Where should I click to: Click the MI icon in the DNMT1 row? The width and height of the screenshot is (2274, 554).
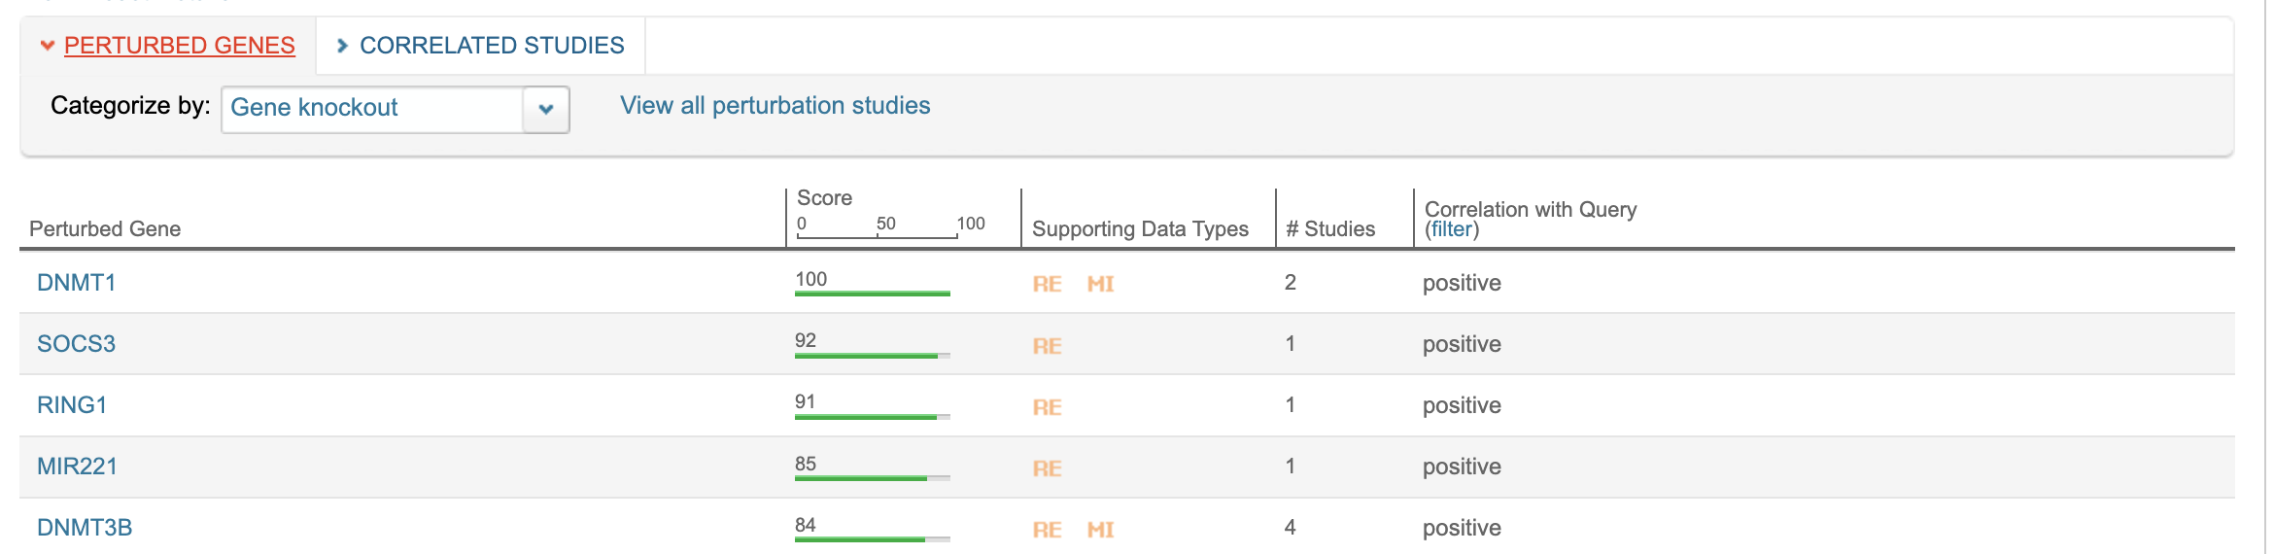point(1100,284)
